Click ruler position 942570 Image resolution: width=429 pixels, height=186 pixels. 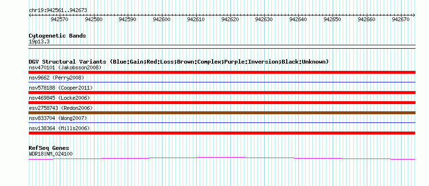click(60, 19)
